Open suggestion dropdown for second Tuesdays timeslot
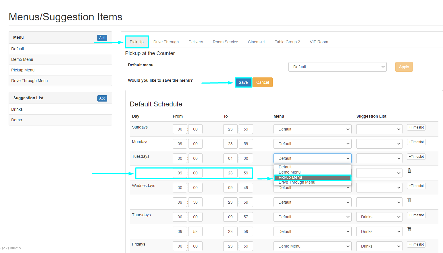 coord(379,173)
